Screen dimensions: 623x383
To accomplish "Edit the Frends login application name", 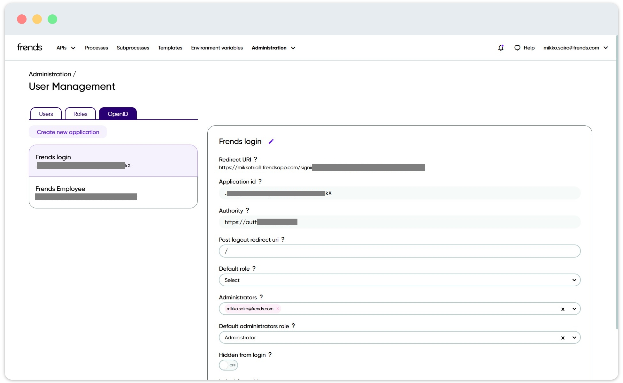I will pos(271,141).
